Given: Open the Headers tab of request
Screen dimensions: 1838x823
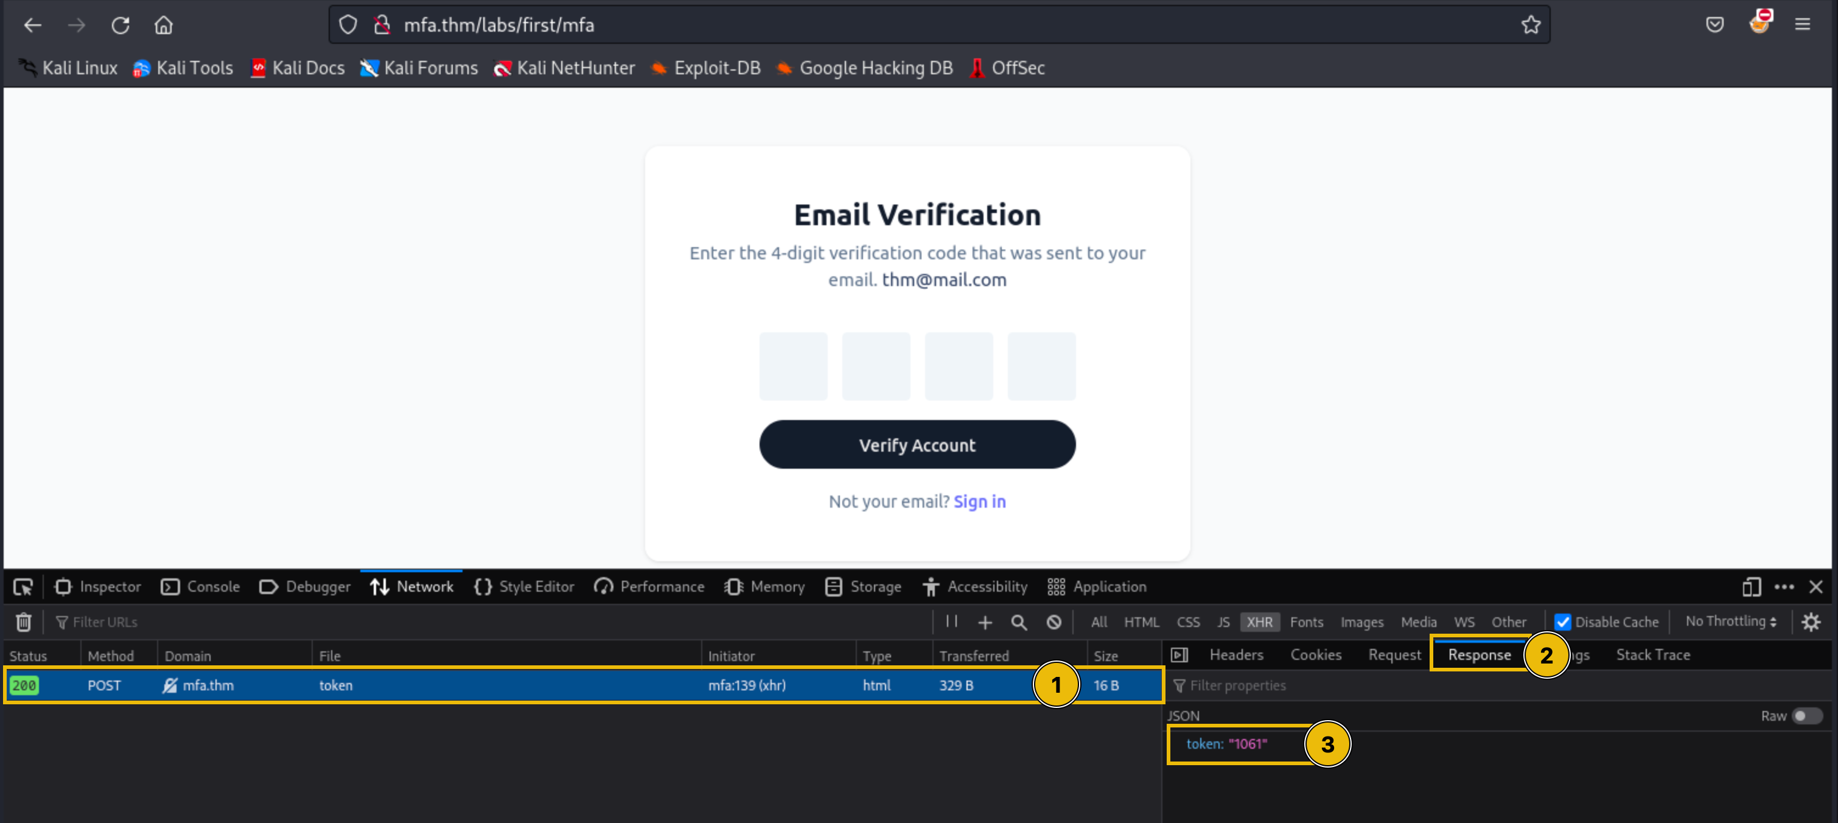Looking at the screenshot, I should pos(1236,654).
